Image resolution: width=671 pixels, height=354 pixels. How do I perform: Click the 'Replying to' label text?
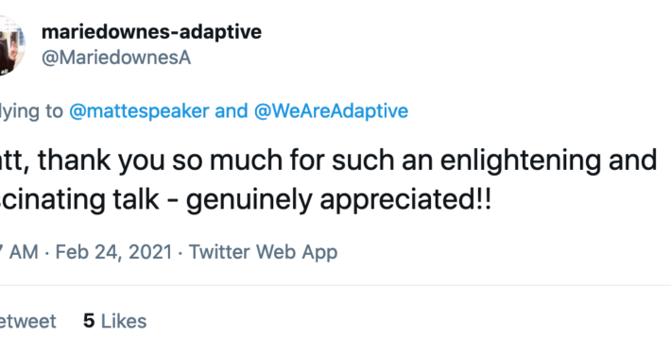[x=31, y=111]
